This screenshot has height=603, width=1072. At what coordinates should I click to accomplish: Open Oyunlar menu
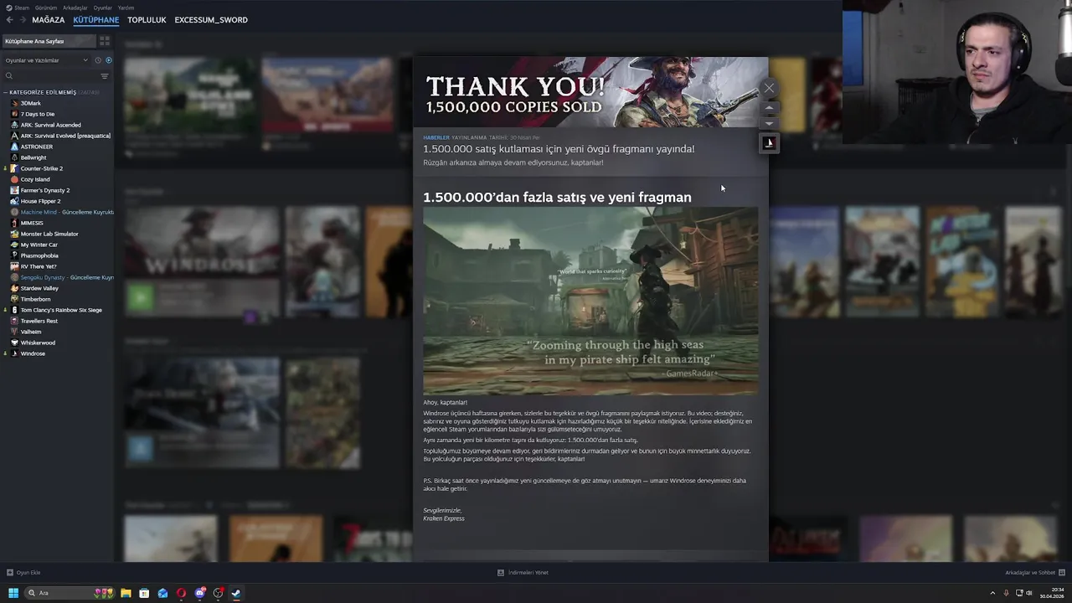pyautogui.click(x=102, y=8)
